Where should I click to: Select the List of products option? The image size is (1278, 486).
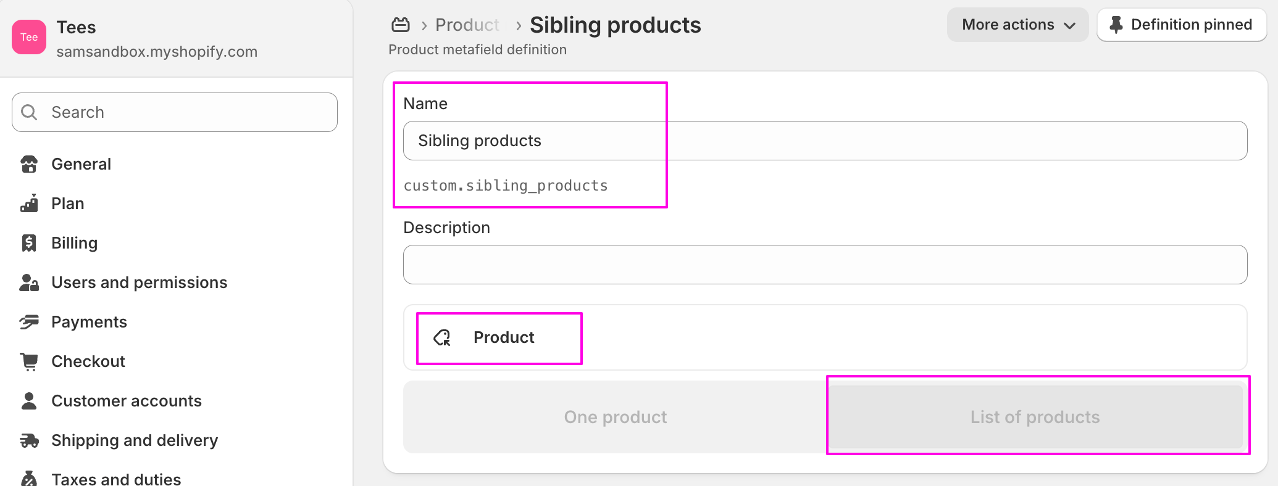(1035, 417)
